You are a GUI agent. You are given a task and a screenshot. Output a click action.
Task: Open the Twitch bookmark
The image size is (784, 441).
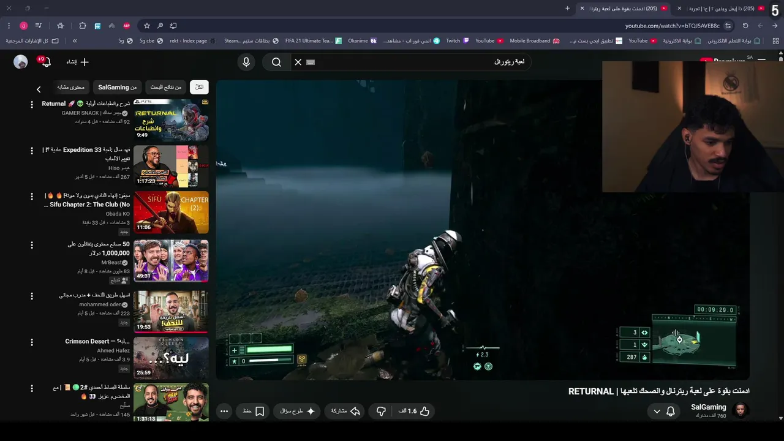[457, 41]
